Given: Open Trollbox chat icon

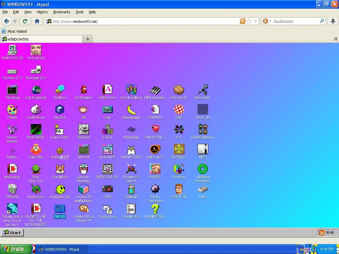Looking at the screenshot, I should click(60, 90).
